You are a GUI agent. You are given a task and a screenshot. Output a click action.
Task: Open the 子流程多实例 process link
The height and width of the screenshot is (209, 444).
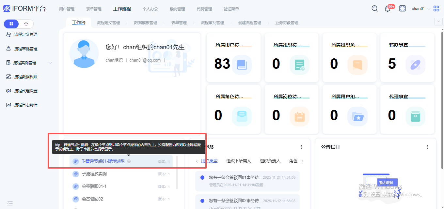coord(94,174)
